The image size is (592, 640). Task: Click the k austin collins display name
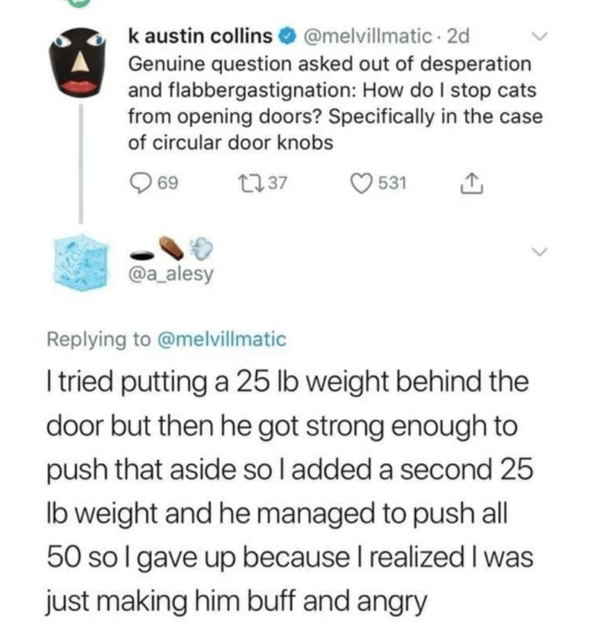(x=201, y=35)
